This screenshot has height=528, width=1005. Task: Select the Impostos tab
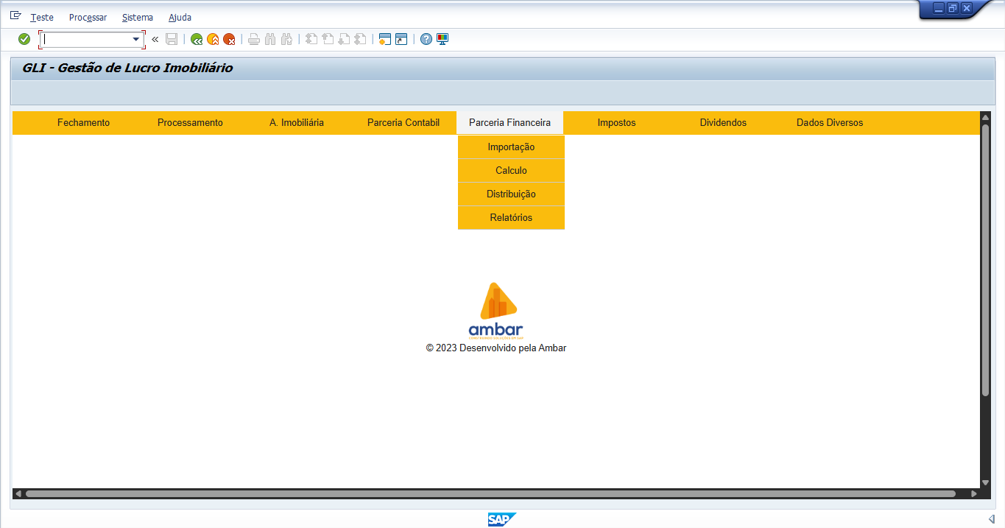[616, 123]
